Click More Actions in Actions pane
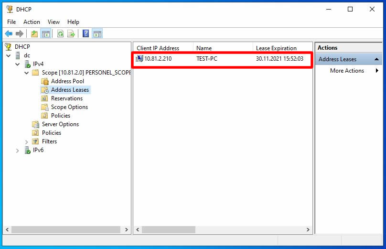The width and height of the screenshot is (386, 249). tap(347, 71)
